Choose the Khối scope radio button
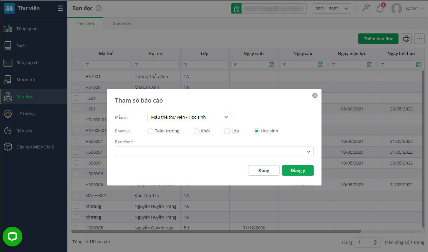 [197, 131]
